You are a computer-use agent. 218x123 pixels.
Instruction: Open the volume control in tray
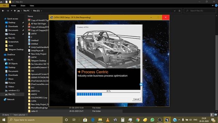tap(191, 120)
